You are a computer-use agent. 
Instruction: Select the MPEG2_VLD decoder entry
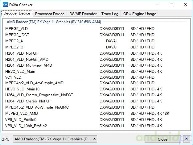click(x=17, y=29)
